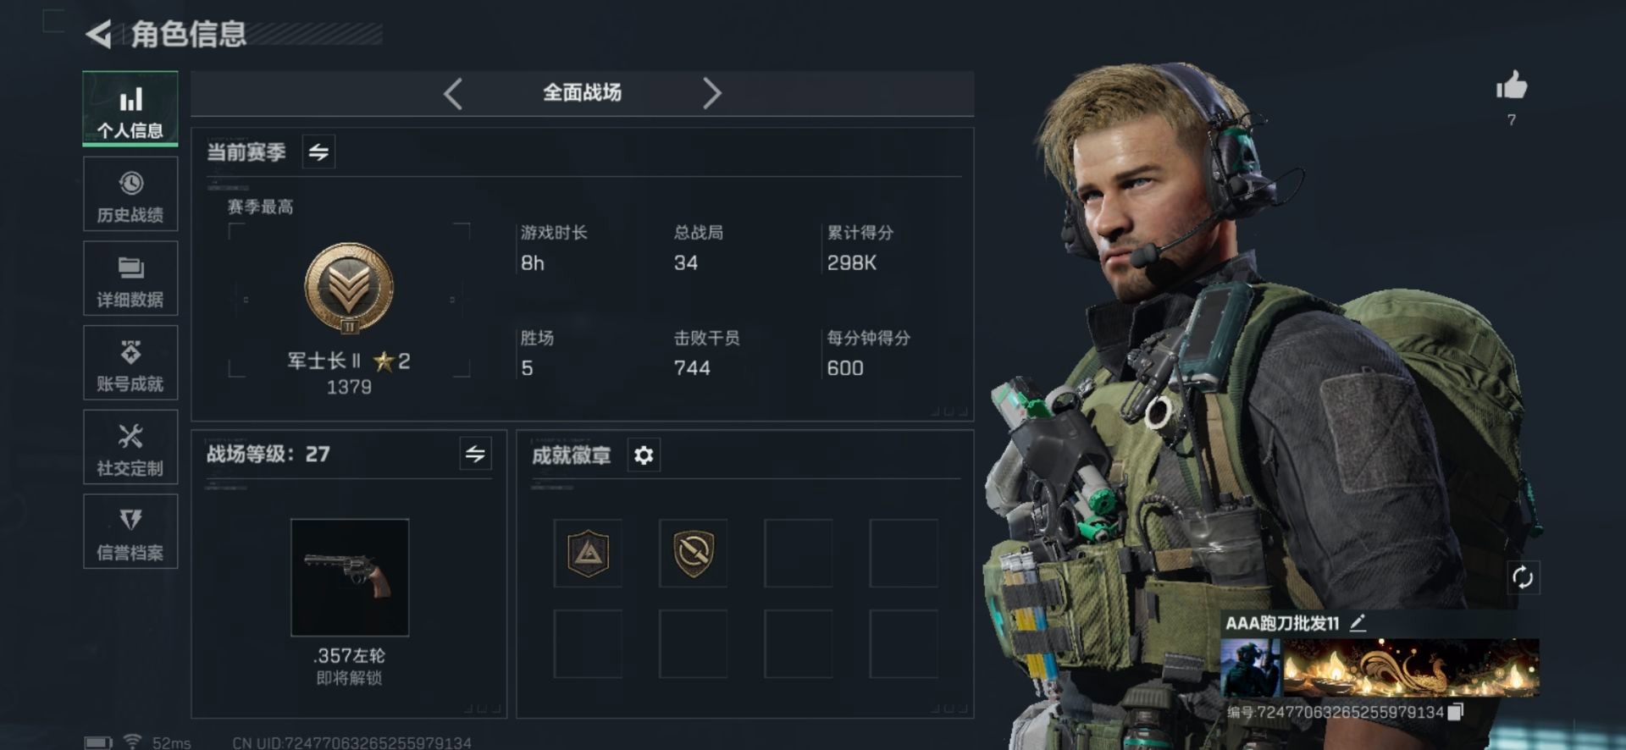
Task: Open the 信誉档案 reputation icon
Action: 130,519
